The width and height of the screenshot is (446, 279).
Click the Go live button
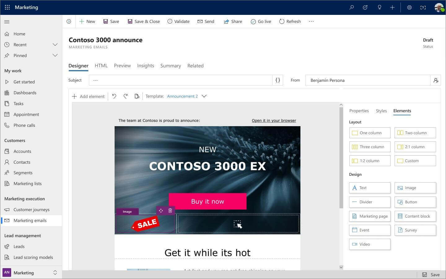pyautogui.click(x=261, y=21)
